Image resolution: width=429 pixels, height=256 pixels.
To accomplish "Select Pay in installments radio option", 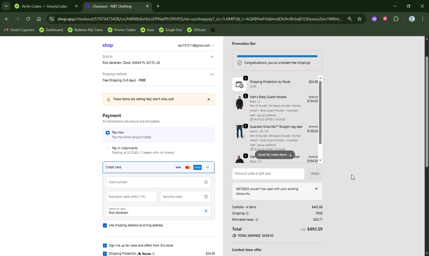I will coord(108,148).
